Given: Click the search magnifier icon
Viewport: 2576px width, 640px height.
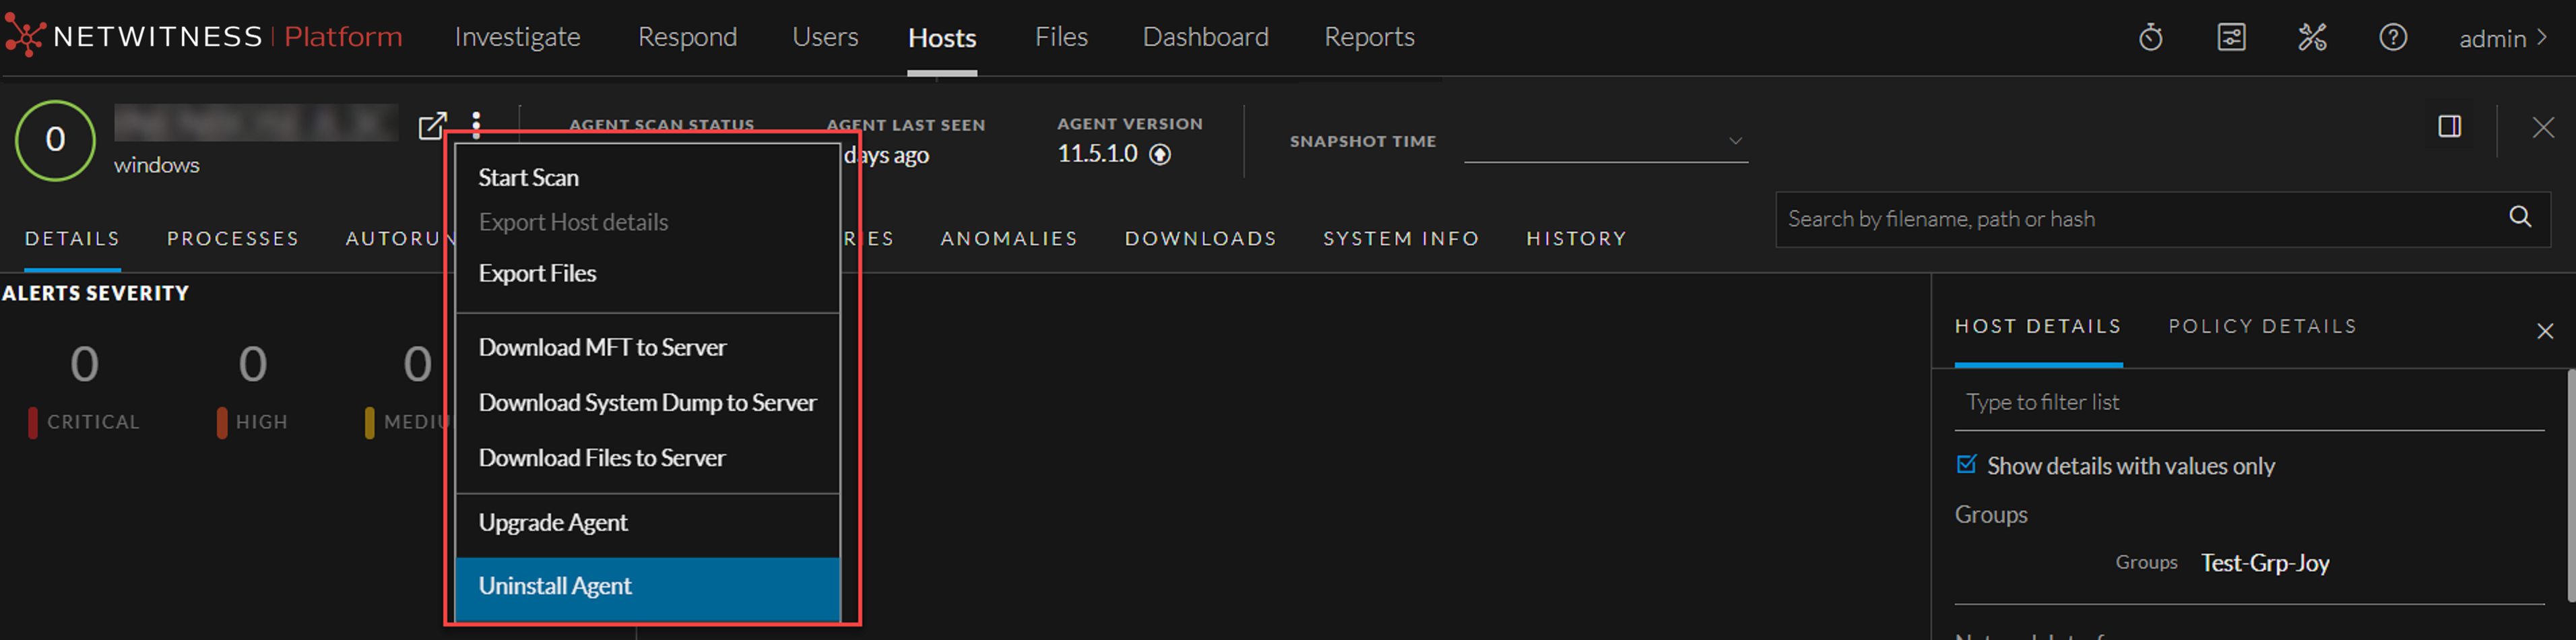Looking at the screenshot, I should click(2520, 216).
